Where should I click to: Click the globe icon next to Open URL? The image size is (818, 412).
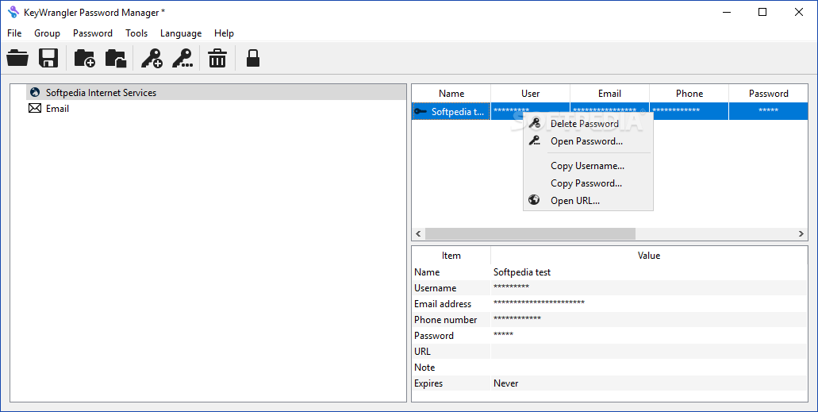pyautogui.click(x=534, y=199)
